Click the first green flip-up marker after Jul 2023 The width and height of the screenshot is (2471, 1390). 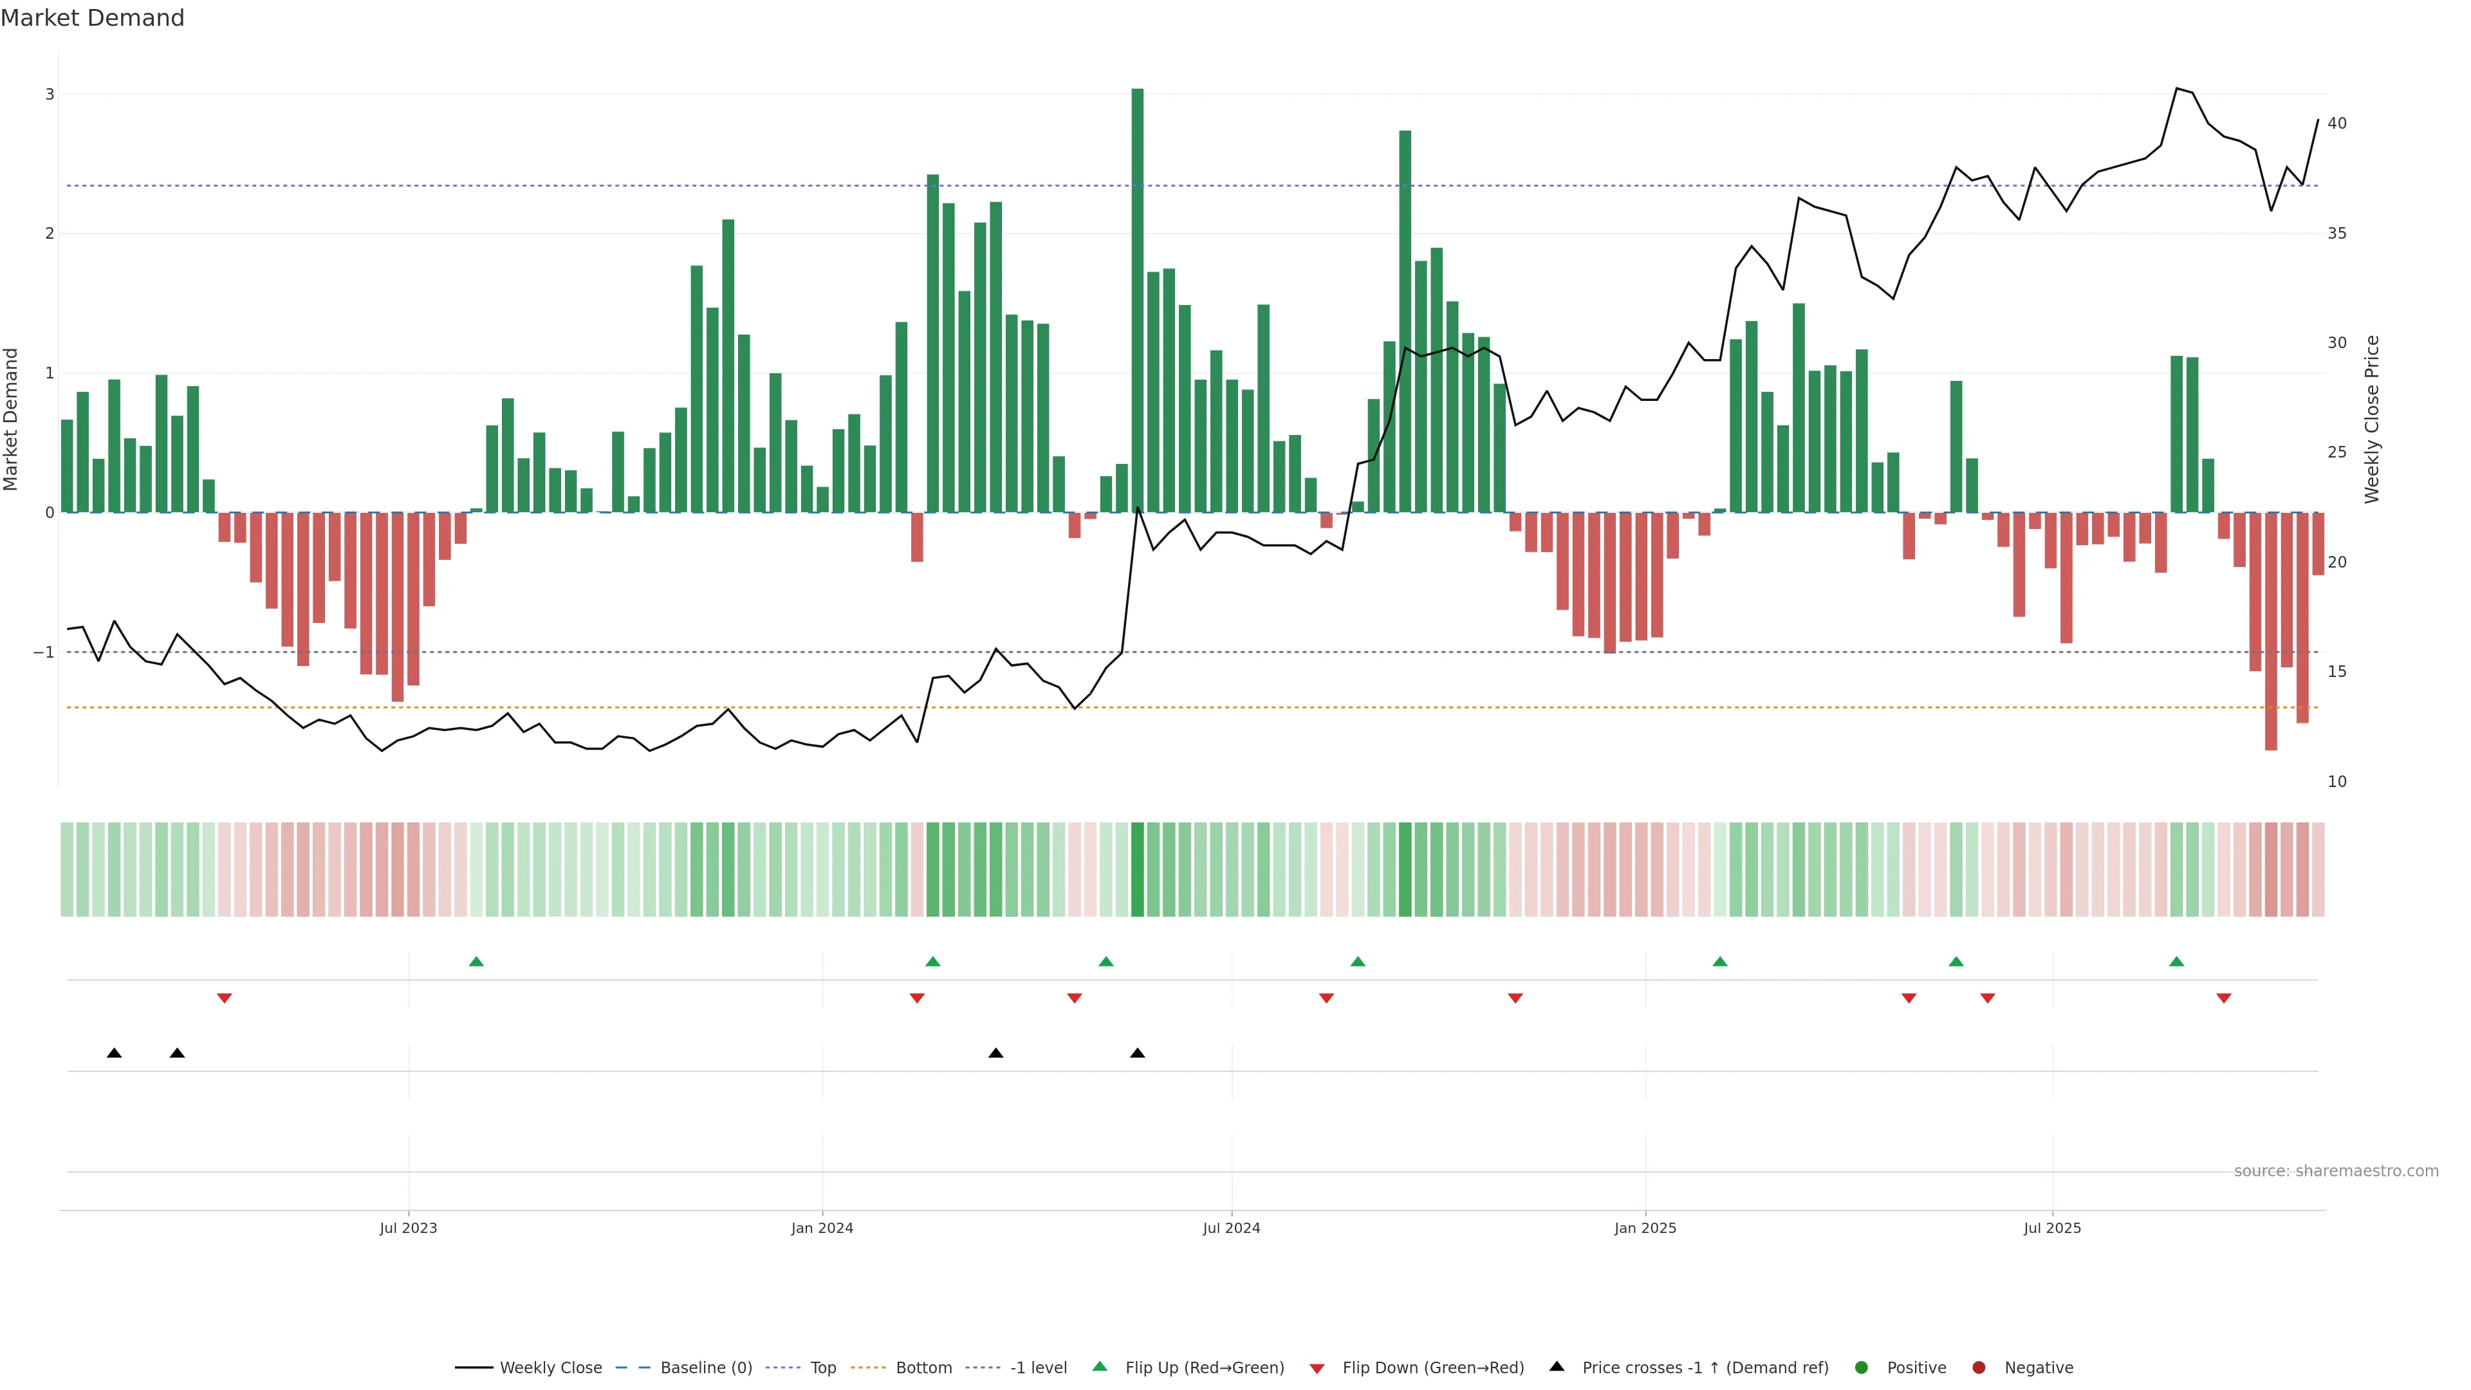tap(476, 961)
